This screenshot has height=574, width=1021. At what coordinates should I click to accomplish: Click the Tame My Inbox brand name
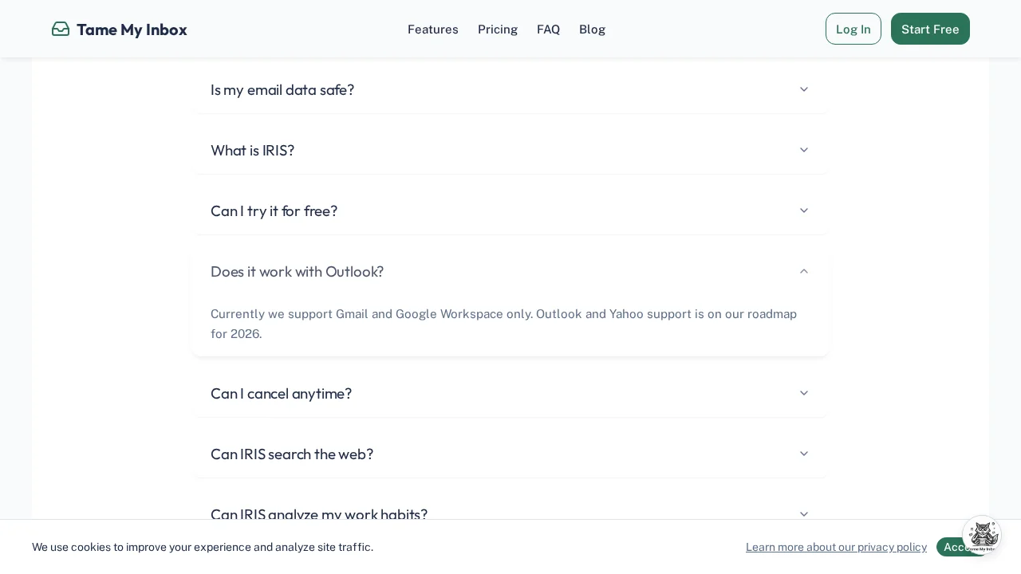coord(132,29)
